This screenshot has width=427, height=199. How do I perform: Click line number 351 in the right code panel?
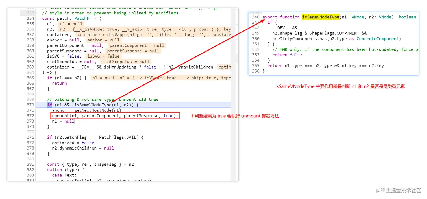(256, 44)
